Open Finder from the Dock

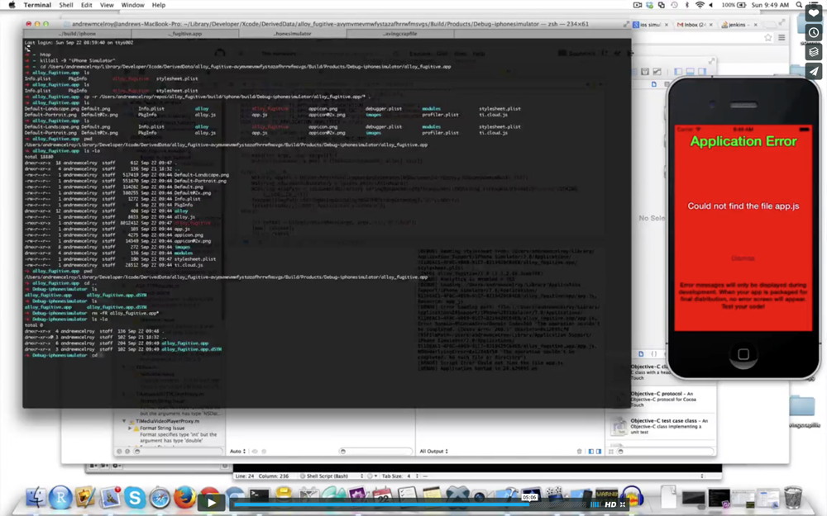click(x=36, y=497)
